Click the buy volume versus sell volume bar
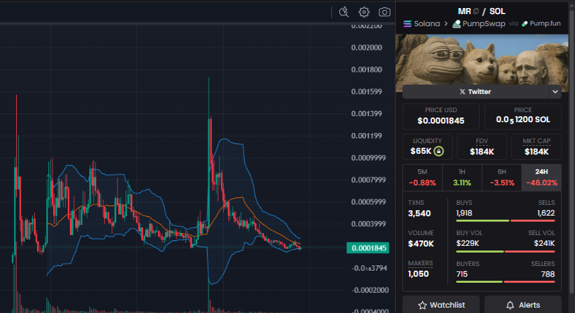 [x=505, y=251]
